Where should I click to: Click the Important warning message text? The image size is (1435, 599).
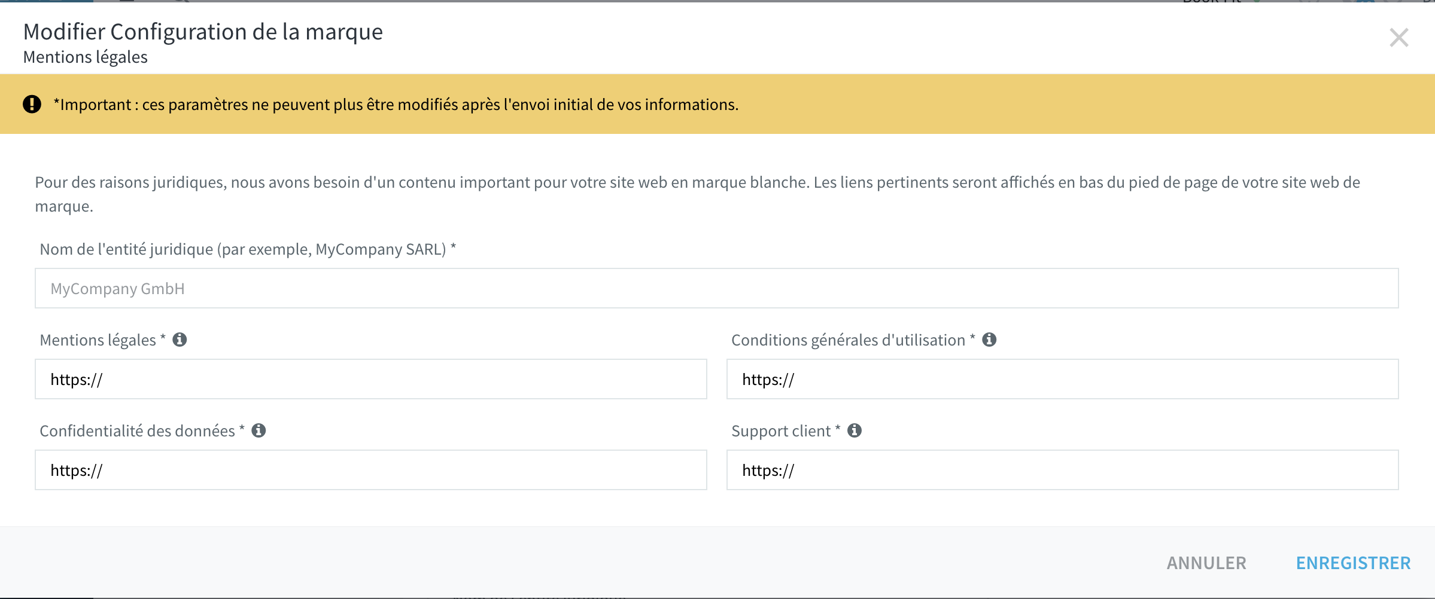coord(396,105)
